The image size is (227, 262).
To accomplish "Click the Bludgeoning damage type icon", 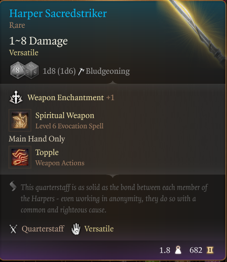I will coord(81,71).
